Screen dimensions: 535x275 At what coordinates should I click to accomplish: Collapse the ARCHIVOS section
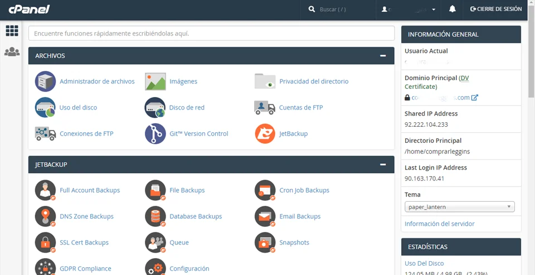(383, 56)
